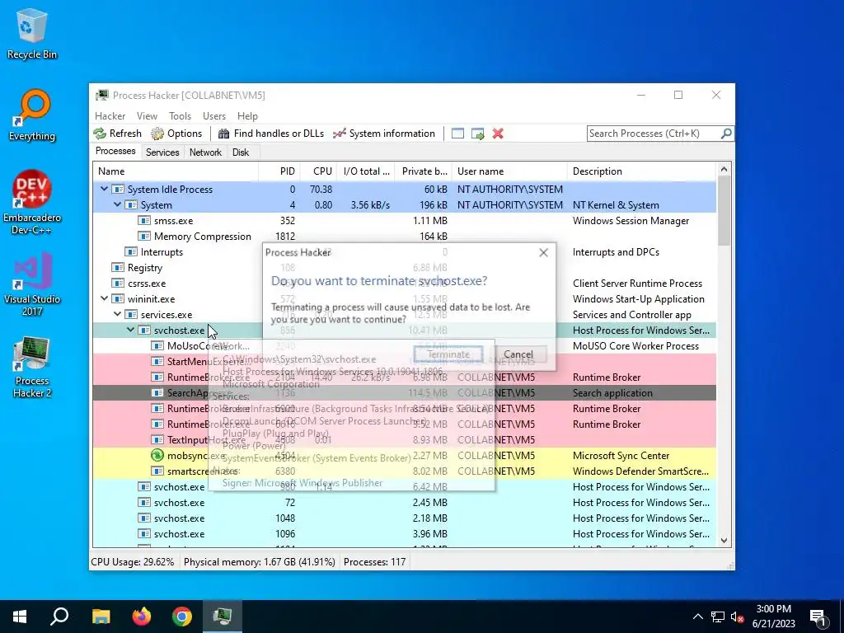Click the smartscreen.exe process icon

(x=157, y=471)
